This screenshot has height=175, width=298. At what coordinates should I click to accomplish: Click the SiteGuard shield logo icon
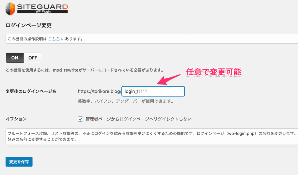point(10,8)
